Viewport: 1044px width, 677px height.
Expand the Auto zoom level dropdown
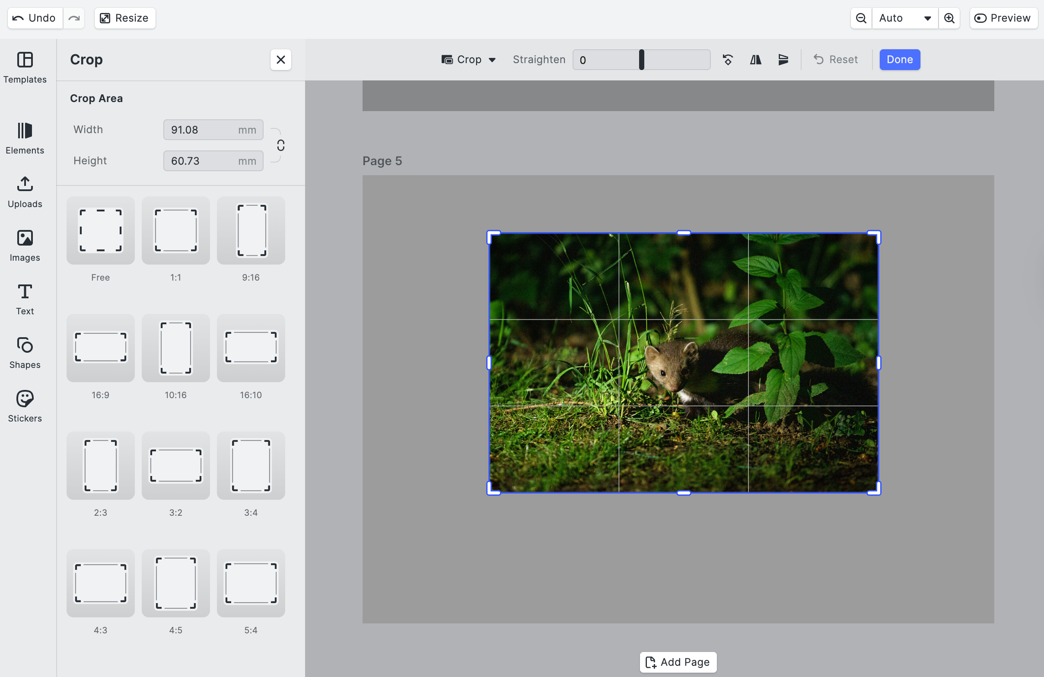[905, 18]
